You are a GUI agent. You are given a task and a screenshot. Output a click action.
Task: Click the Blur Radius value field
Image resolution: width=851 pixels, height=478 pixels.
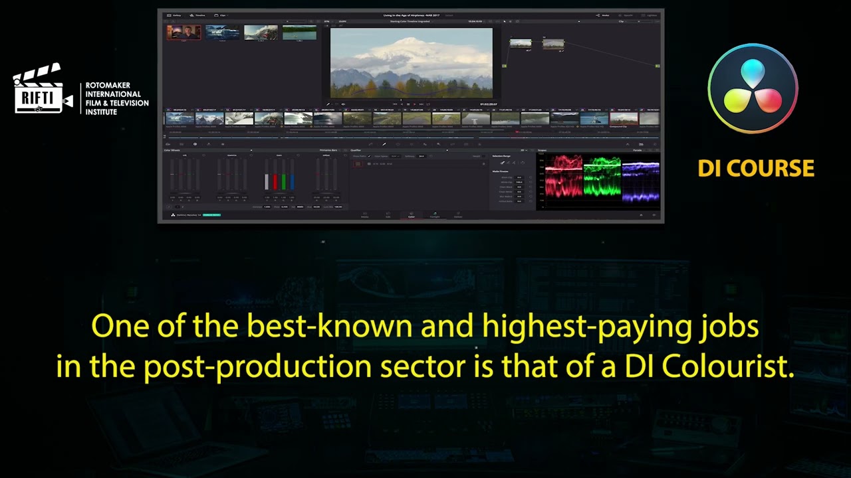pos(519,197)
